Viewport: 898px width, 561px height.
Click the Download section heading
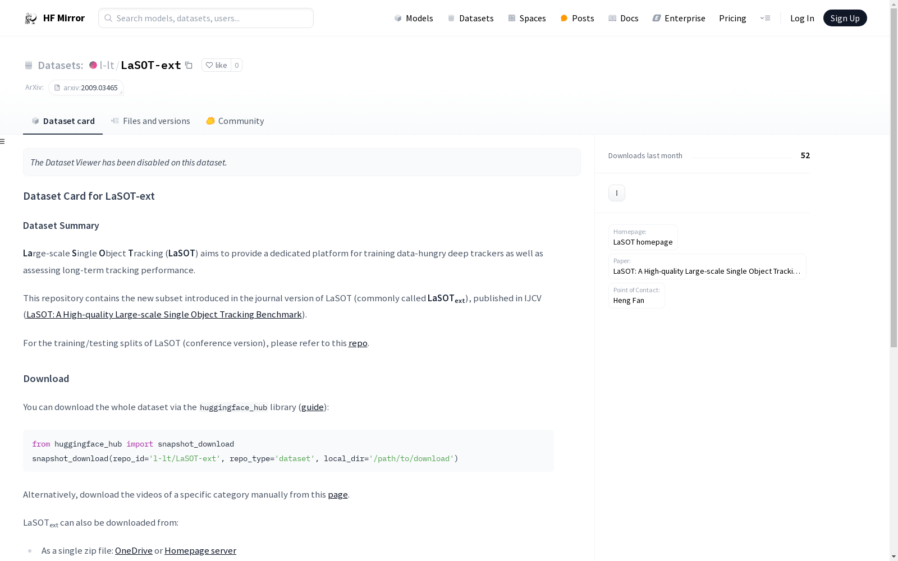[x=46, y=379]
